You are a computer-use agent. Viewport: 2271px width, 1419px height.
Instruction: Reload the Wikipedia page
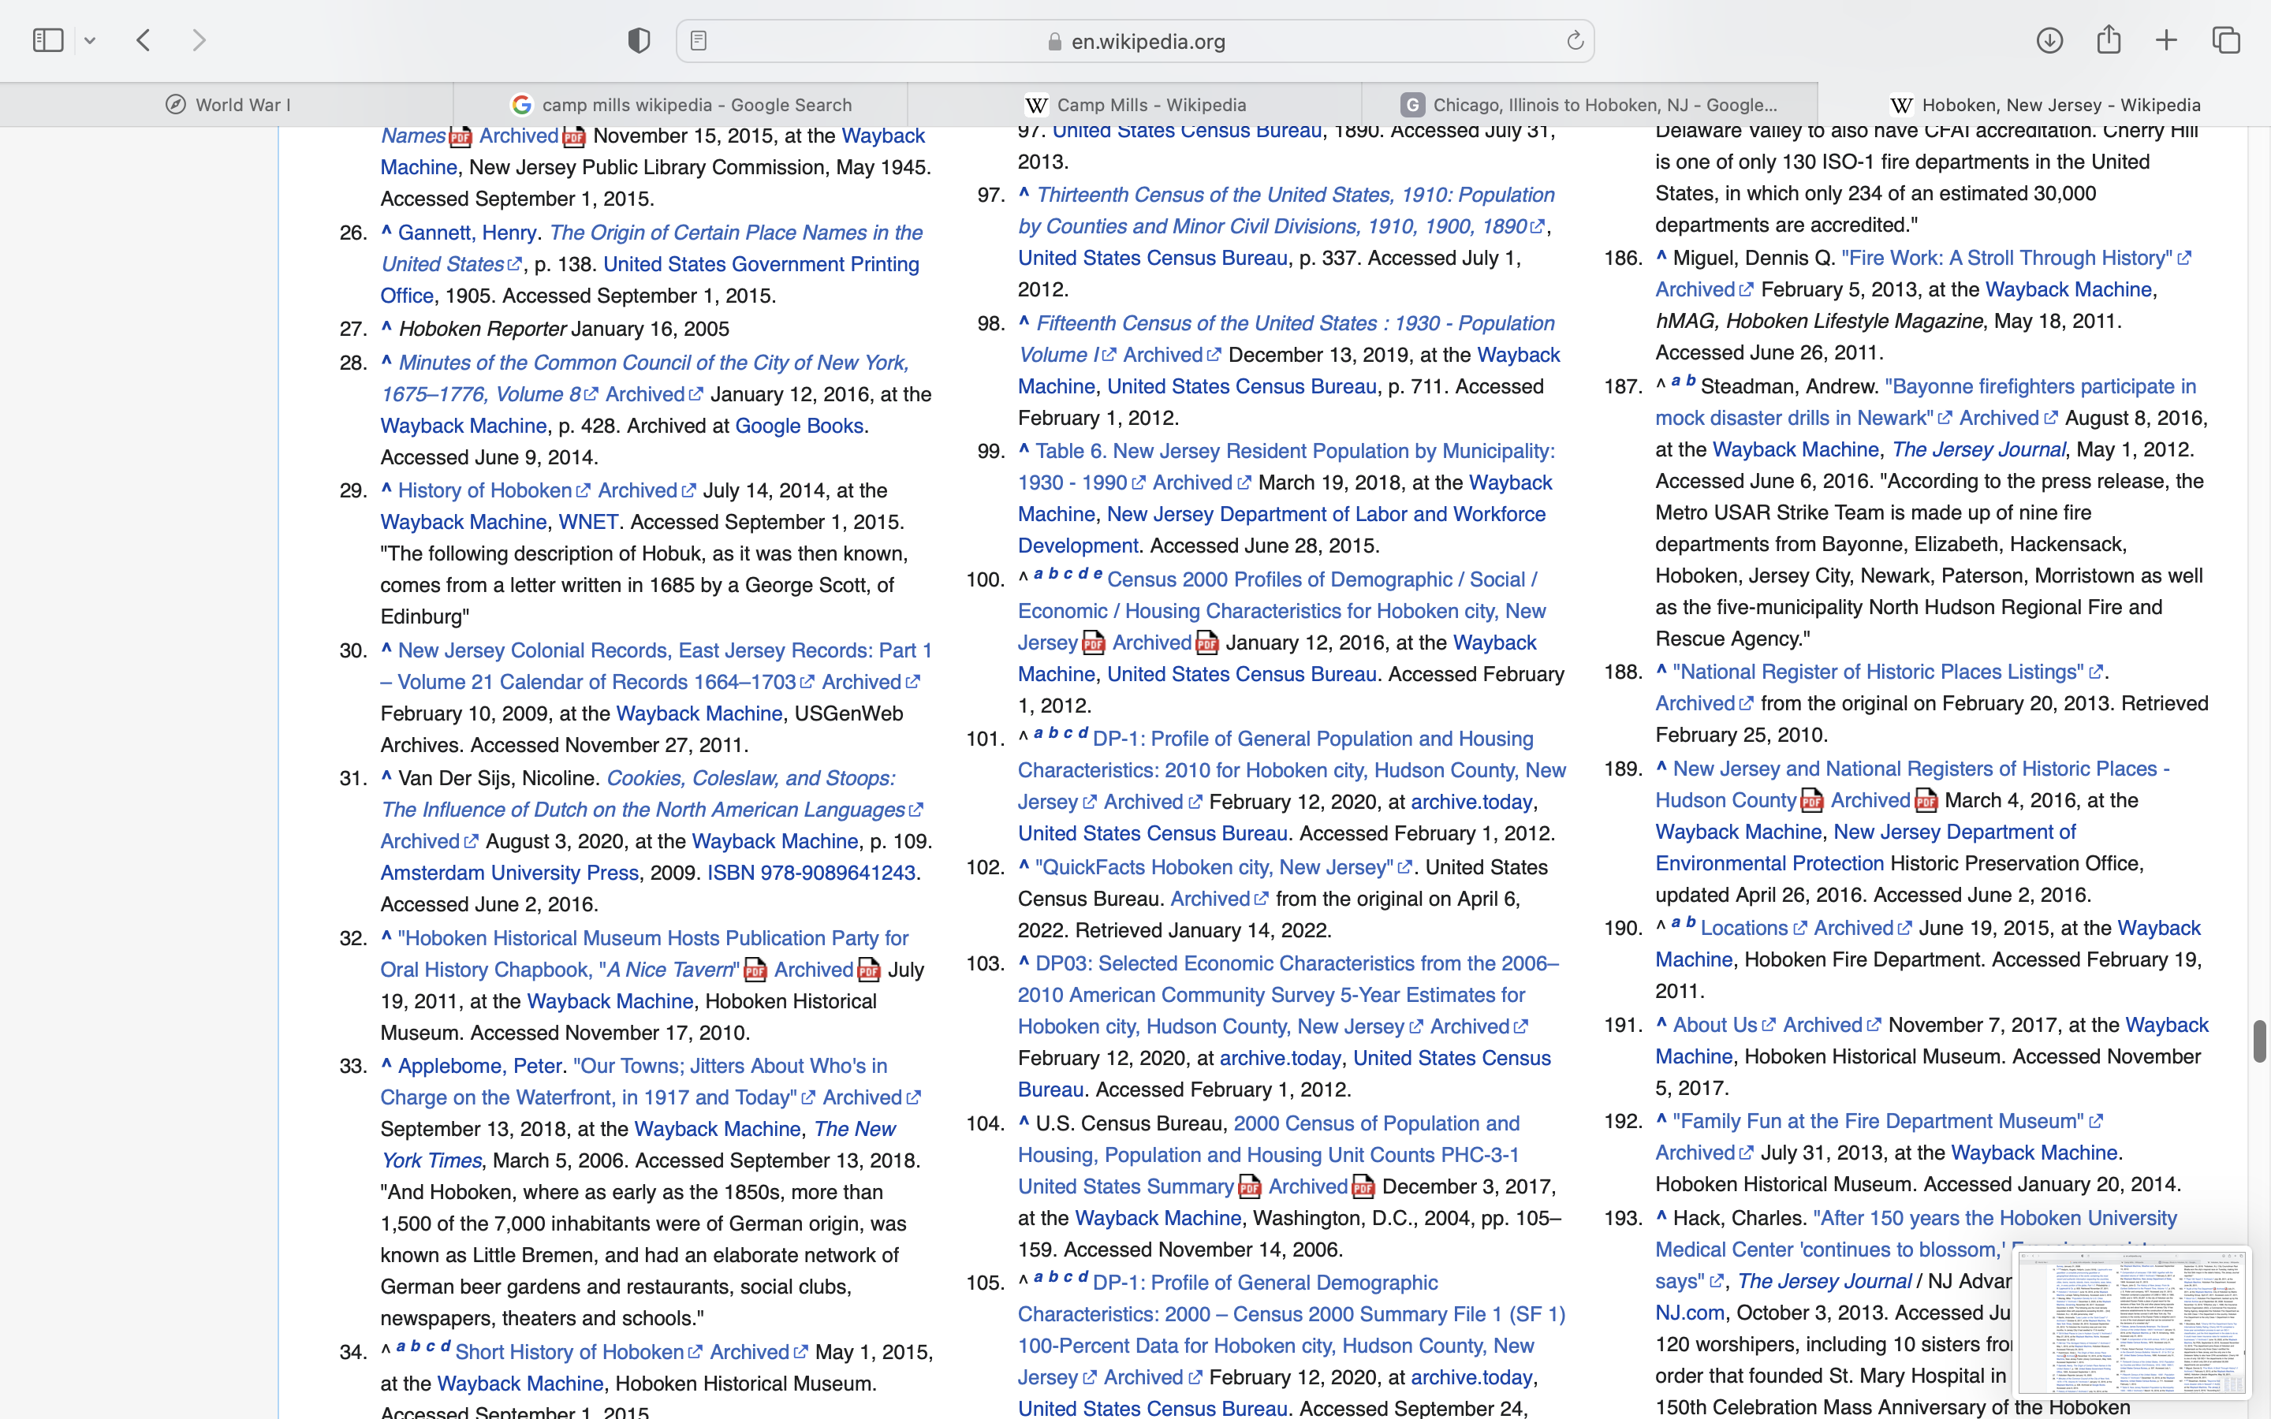[1575, 40]
